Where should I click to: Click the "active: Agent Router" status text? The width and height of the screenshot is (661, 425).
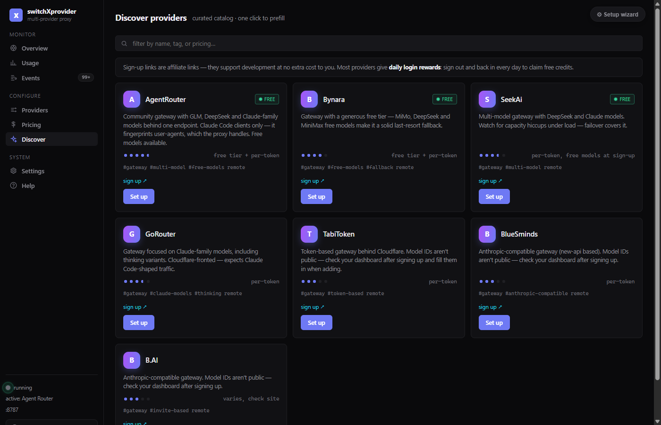pyautogui.click(x=29, y=399)
